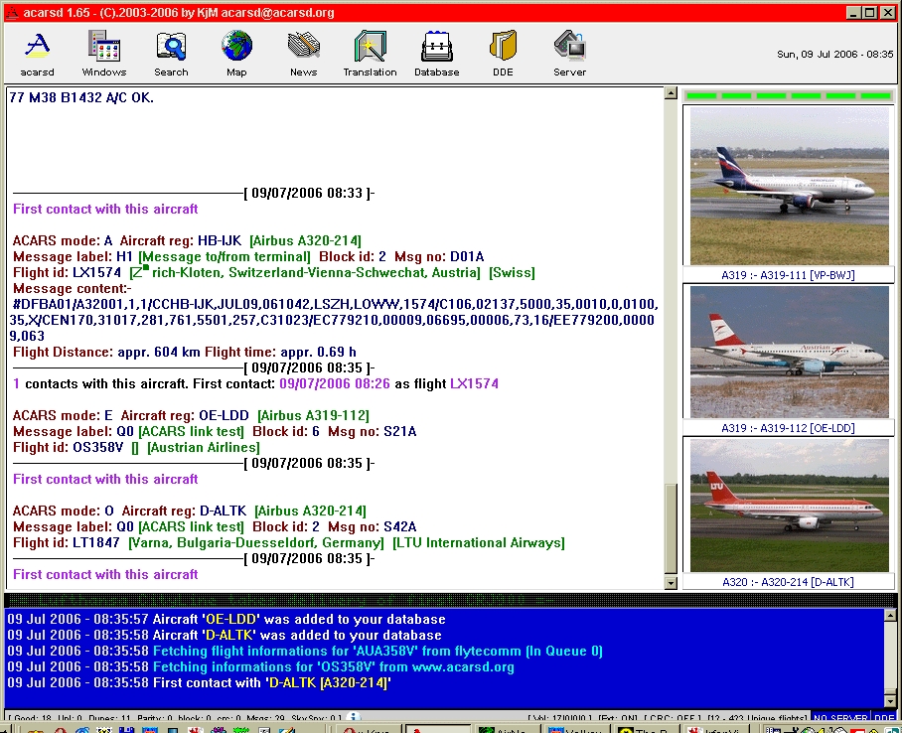The height and width of the screenshot is (733, 902).
Task: Click 'Msg no: S42A' text
Action: click(x=373, y=527)
